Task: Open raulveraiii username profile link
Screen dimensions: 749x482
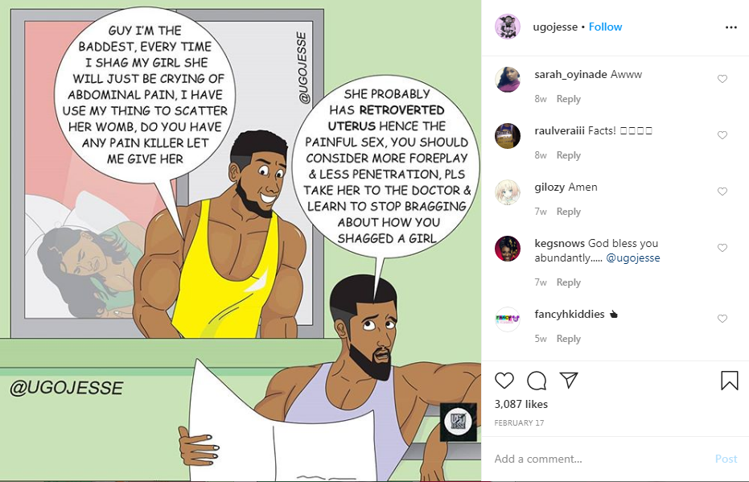Action: (559, 130)
